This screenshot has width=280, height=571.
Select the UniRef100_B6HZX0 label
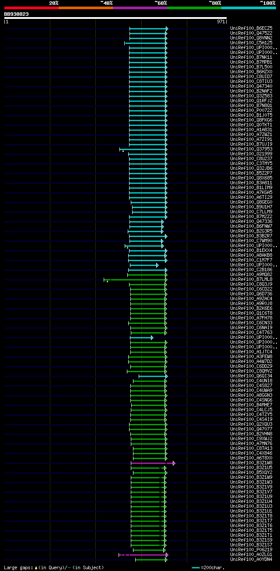click(251, 72)
